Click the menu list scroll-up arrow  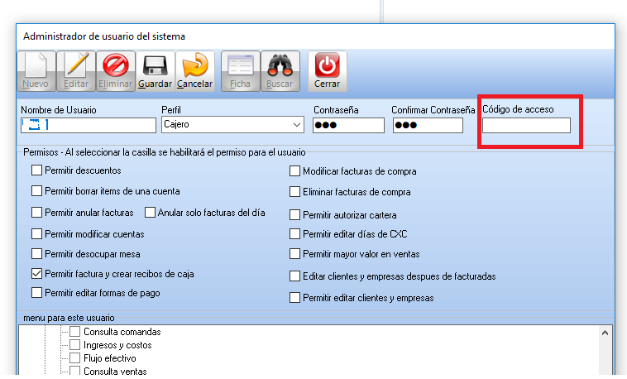point(605,333)
